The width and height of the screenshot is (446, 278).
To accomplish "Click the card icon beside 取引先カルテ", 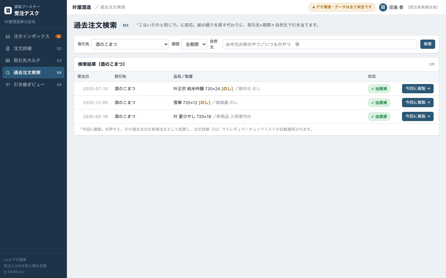I will point(8,61).
